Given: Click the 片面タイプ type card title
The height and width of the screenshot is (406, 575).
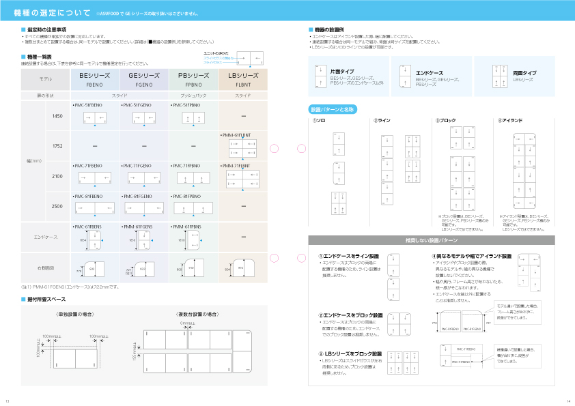Looking at the screenshot, I should pos(341,72).
